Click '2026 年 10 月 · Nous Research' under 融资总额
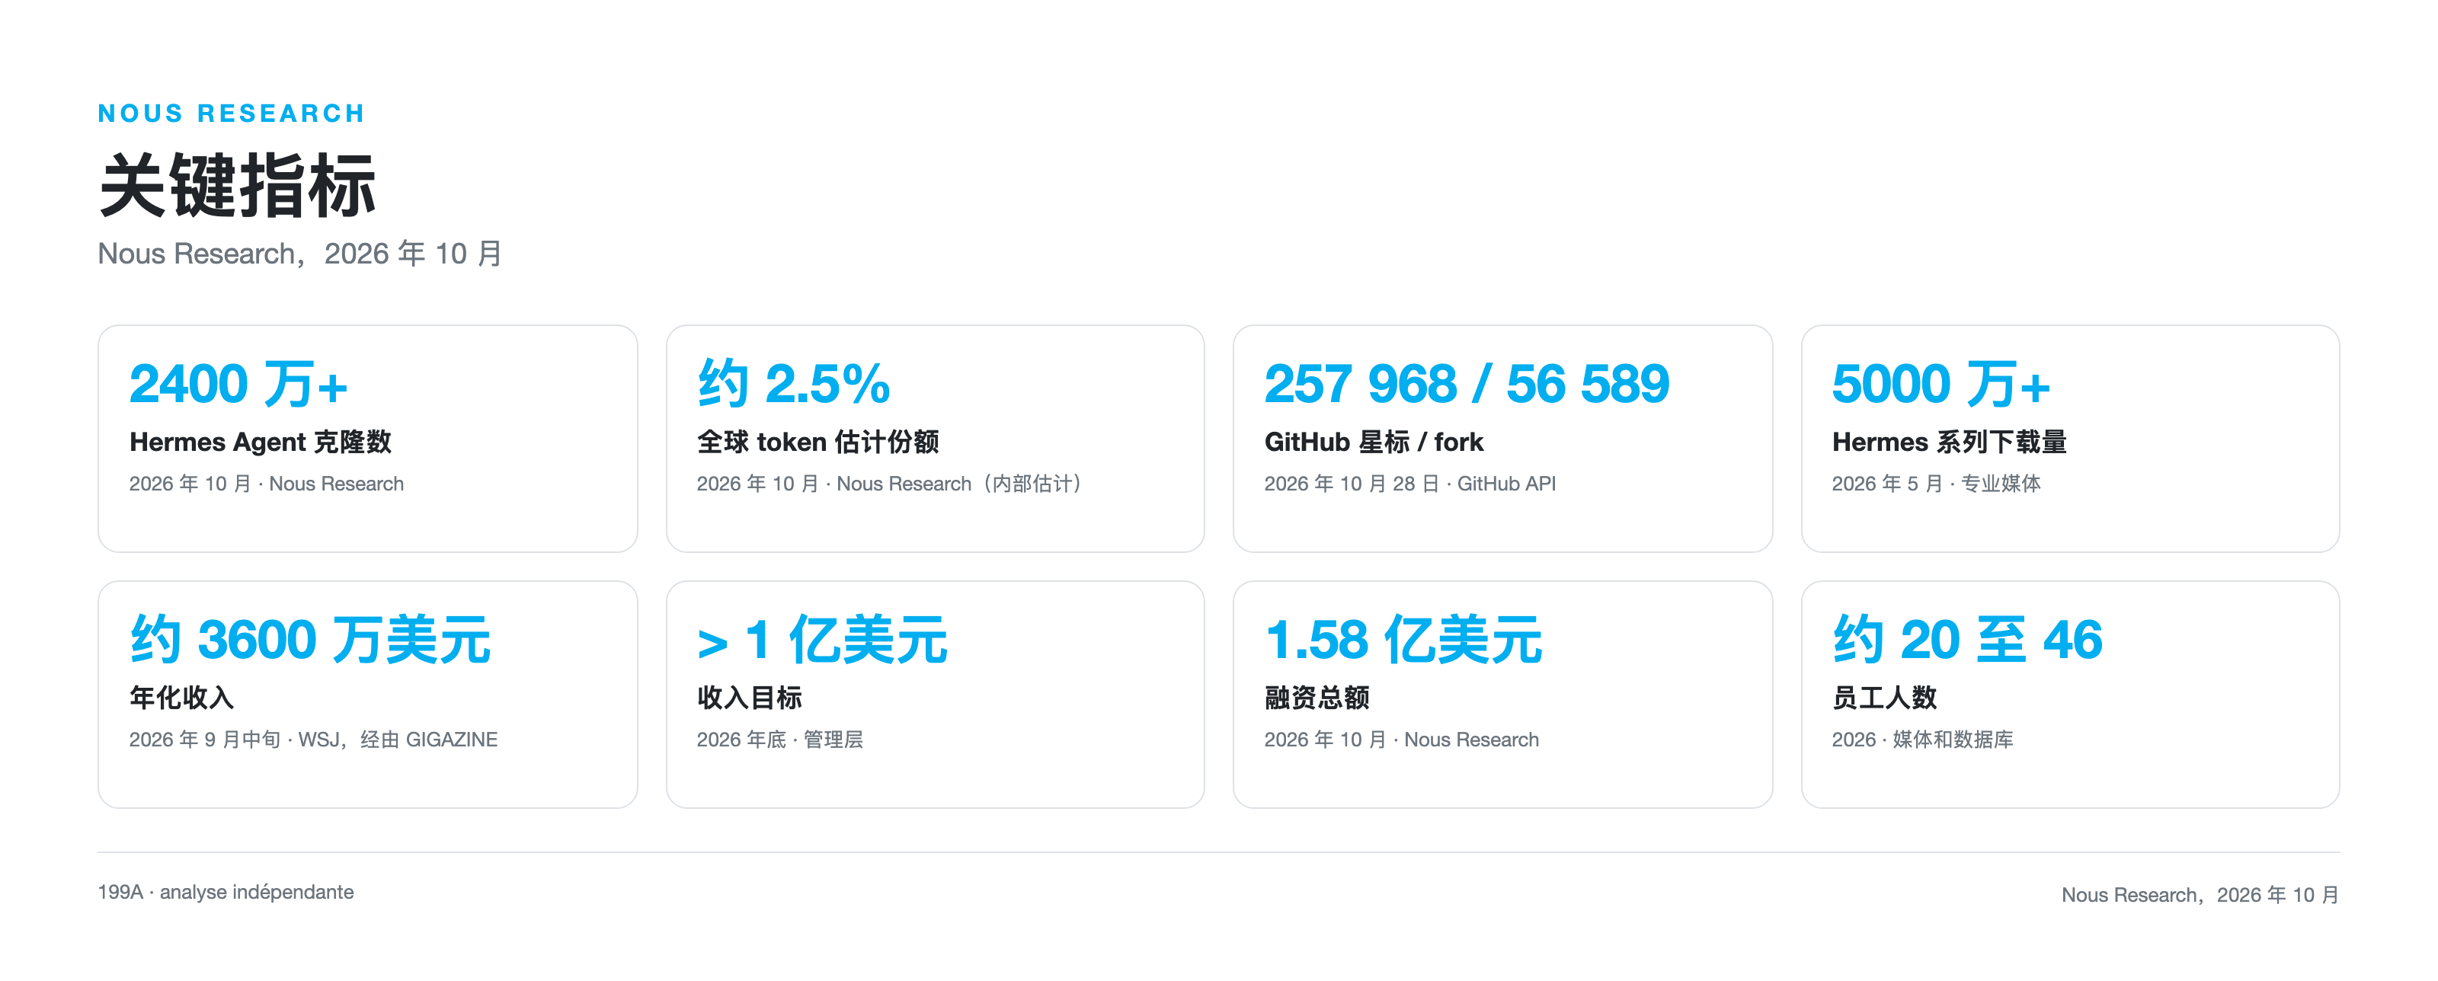The height and width of the screenshot is (981, 2438). 1401,740
